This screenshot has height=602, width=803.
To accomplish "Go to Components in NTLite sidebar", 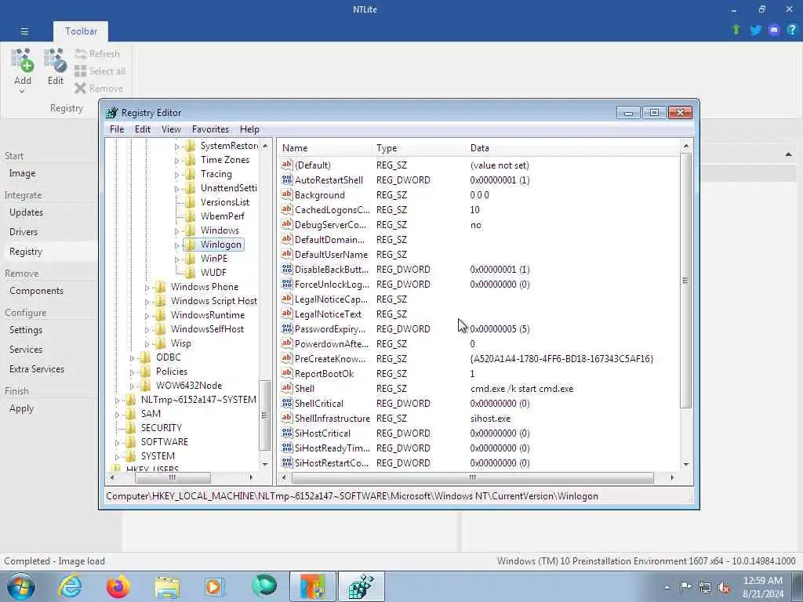I will [x=36, y=290].
